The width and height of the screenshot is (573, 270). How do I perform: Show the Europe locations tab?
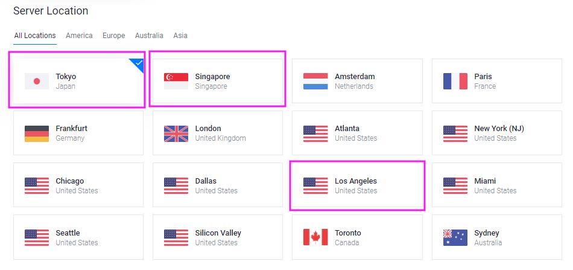click(113, 36)
